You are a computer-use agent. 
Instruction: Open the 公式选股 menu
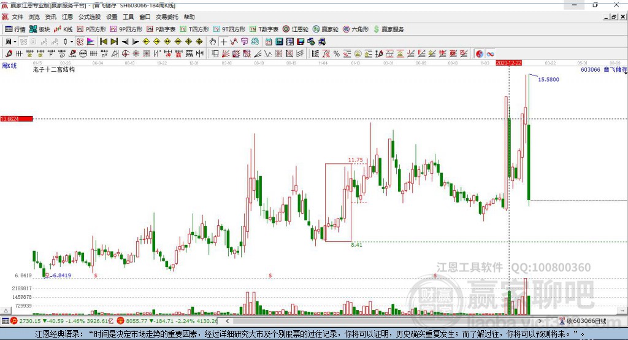coord(90,17)
